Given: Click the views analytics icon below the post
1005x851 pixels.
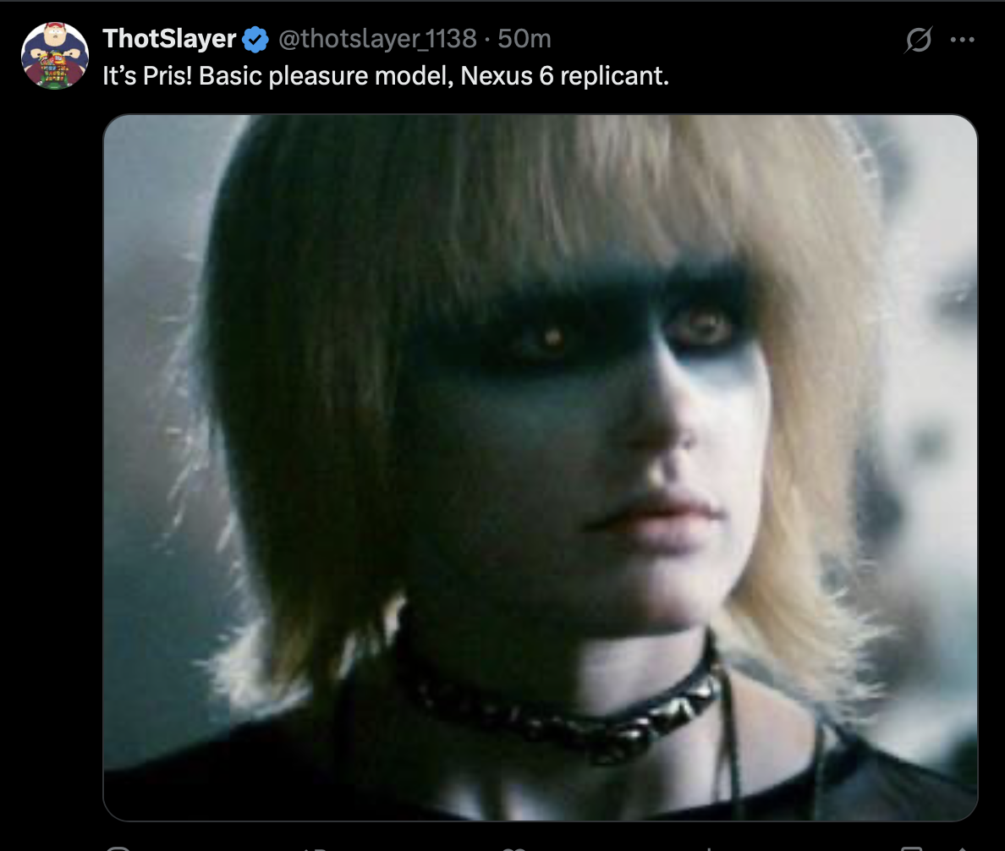Looking at the screenshot, I should coord(710,848).
